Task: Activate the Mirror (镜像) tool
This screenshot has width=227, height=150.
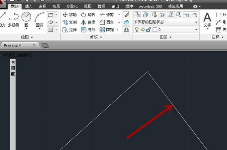Action: point(88,22)
